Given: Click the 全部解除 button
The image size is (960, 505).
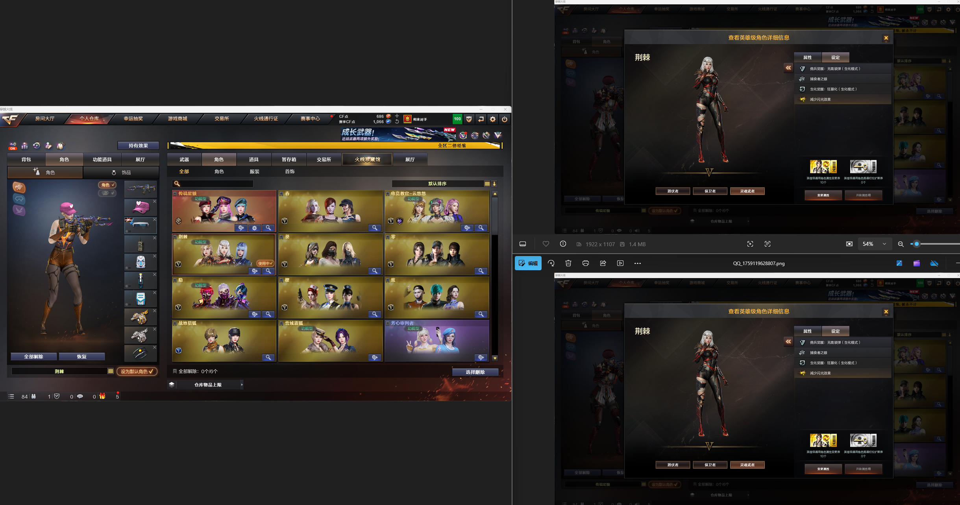Looking at the screenshot, I should (x=34, y=357).
